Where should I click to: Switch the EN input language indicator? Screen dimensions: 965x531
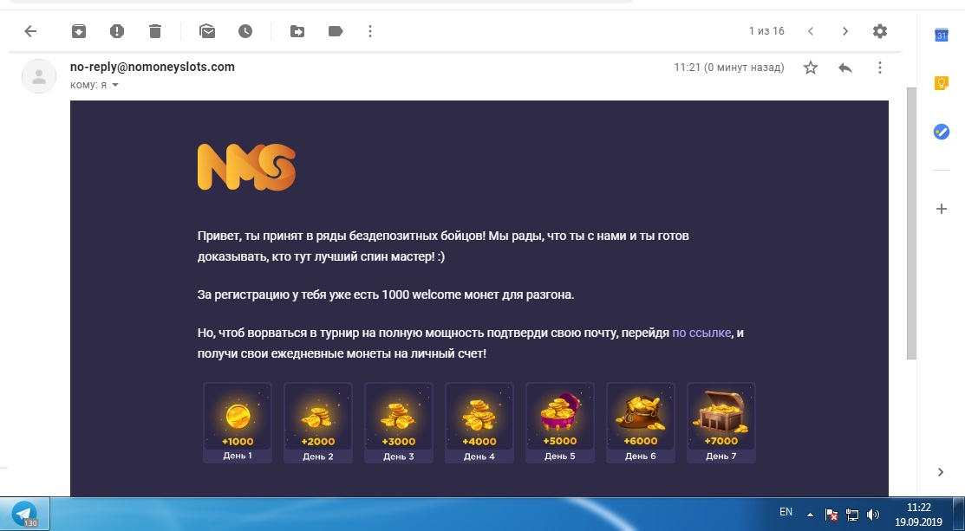click(786, 512)
